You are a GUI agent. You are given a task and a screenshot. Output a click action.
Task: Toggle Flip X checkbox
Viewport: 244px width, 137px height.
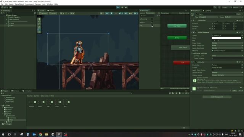213,41
